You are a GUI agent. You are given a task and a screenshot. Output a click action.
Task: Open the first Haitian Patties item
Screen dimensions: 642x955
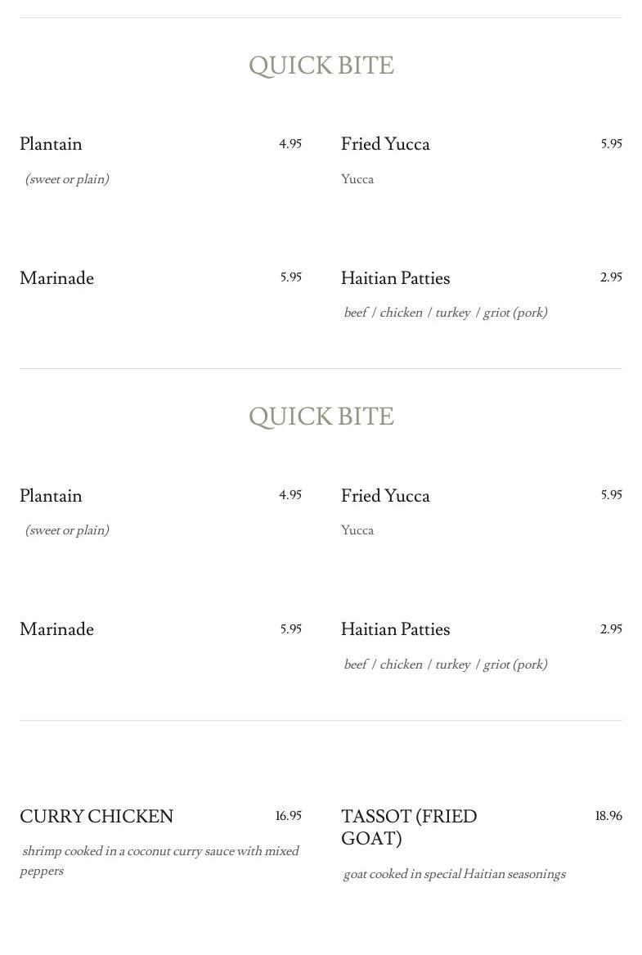coord(396,277)
